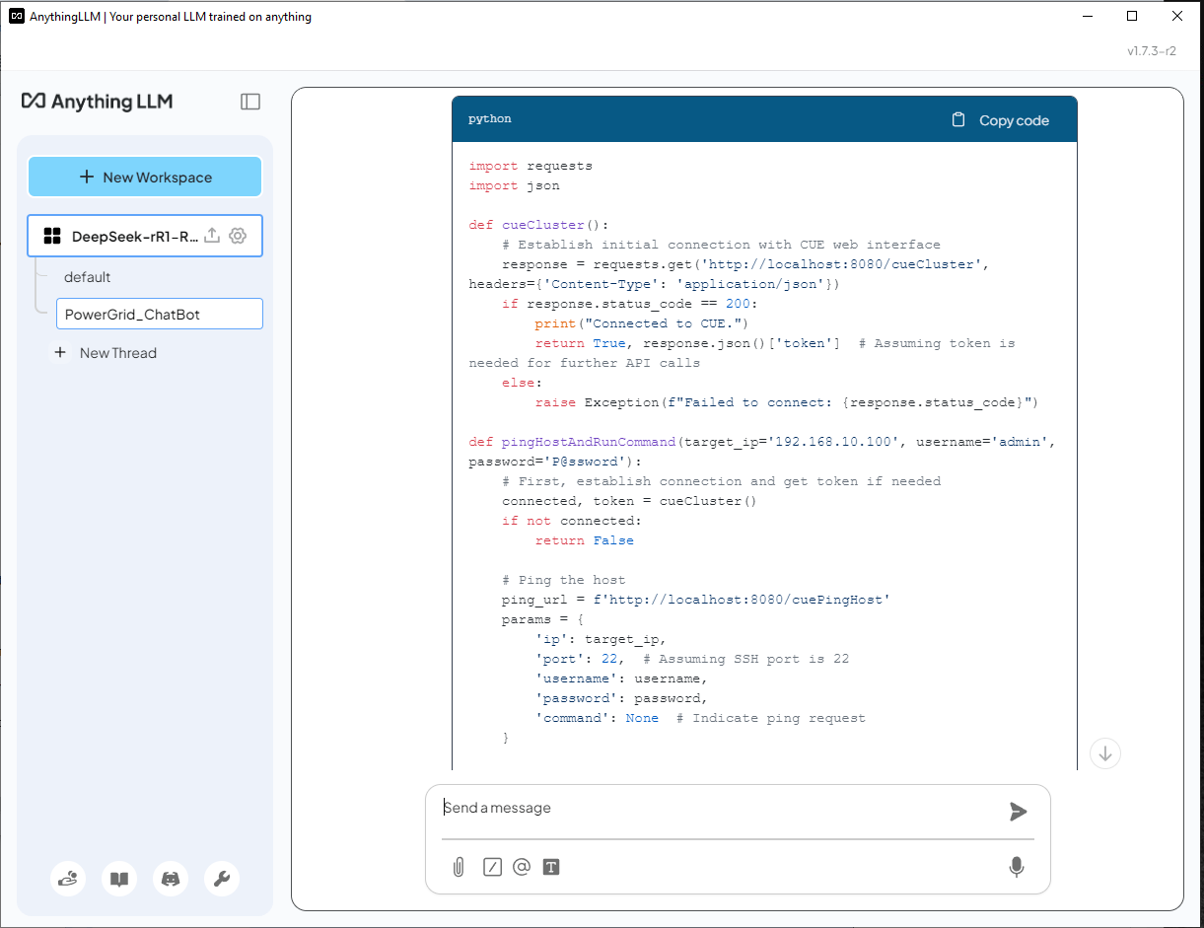Click the Anything LLM logo
Screen dimensions: 1204x928
pos(98,102)
